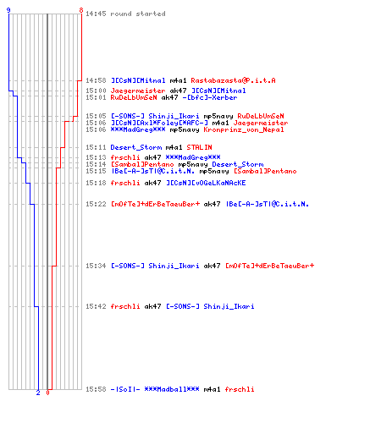Click RuDeLbUmSeN in the 15:01 entry
Viewport: 381px width, 423px height.
(134, 97)
